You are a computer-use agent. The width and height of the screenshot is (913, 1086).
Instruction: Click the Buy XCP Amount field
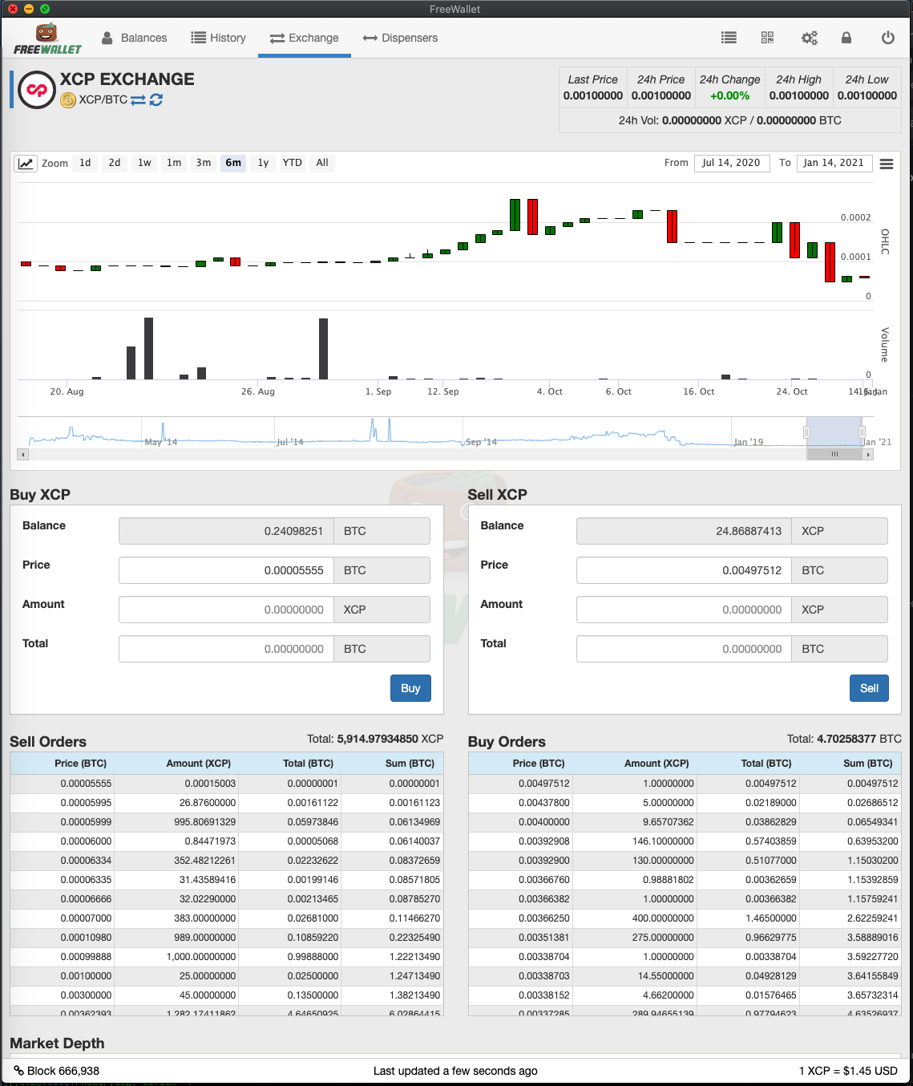click(x=226, y=610)
